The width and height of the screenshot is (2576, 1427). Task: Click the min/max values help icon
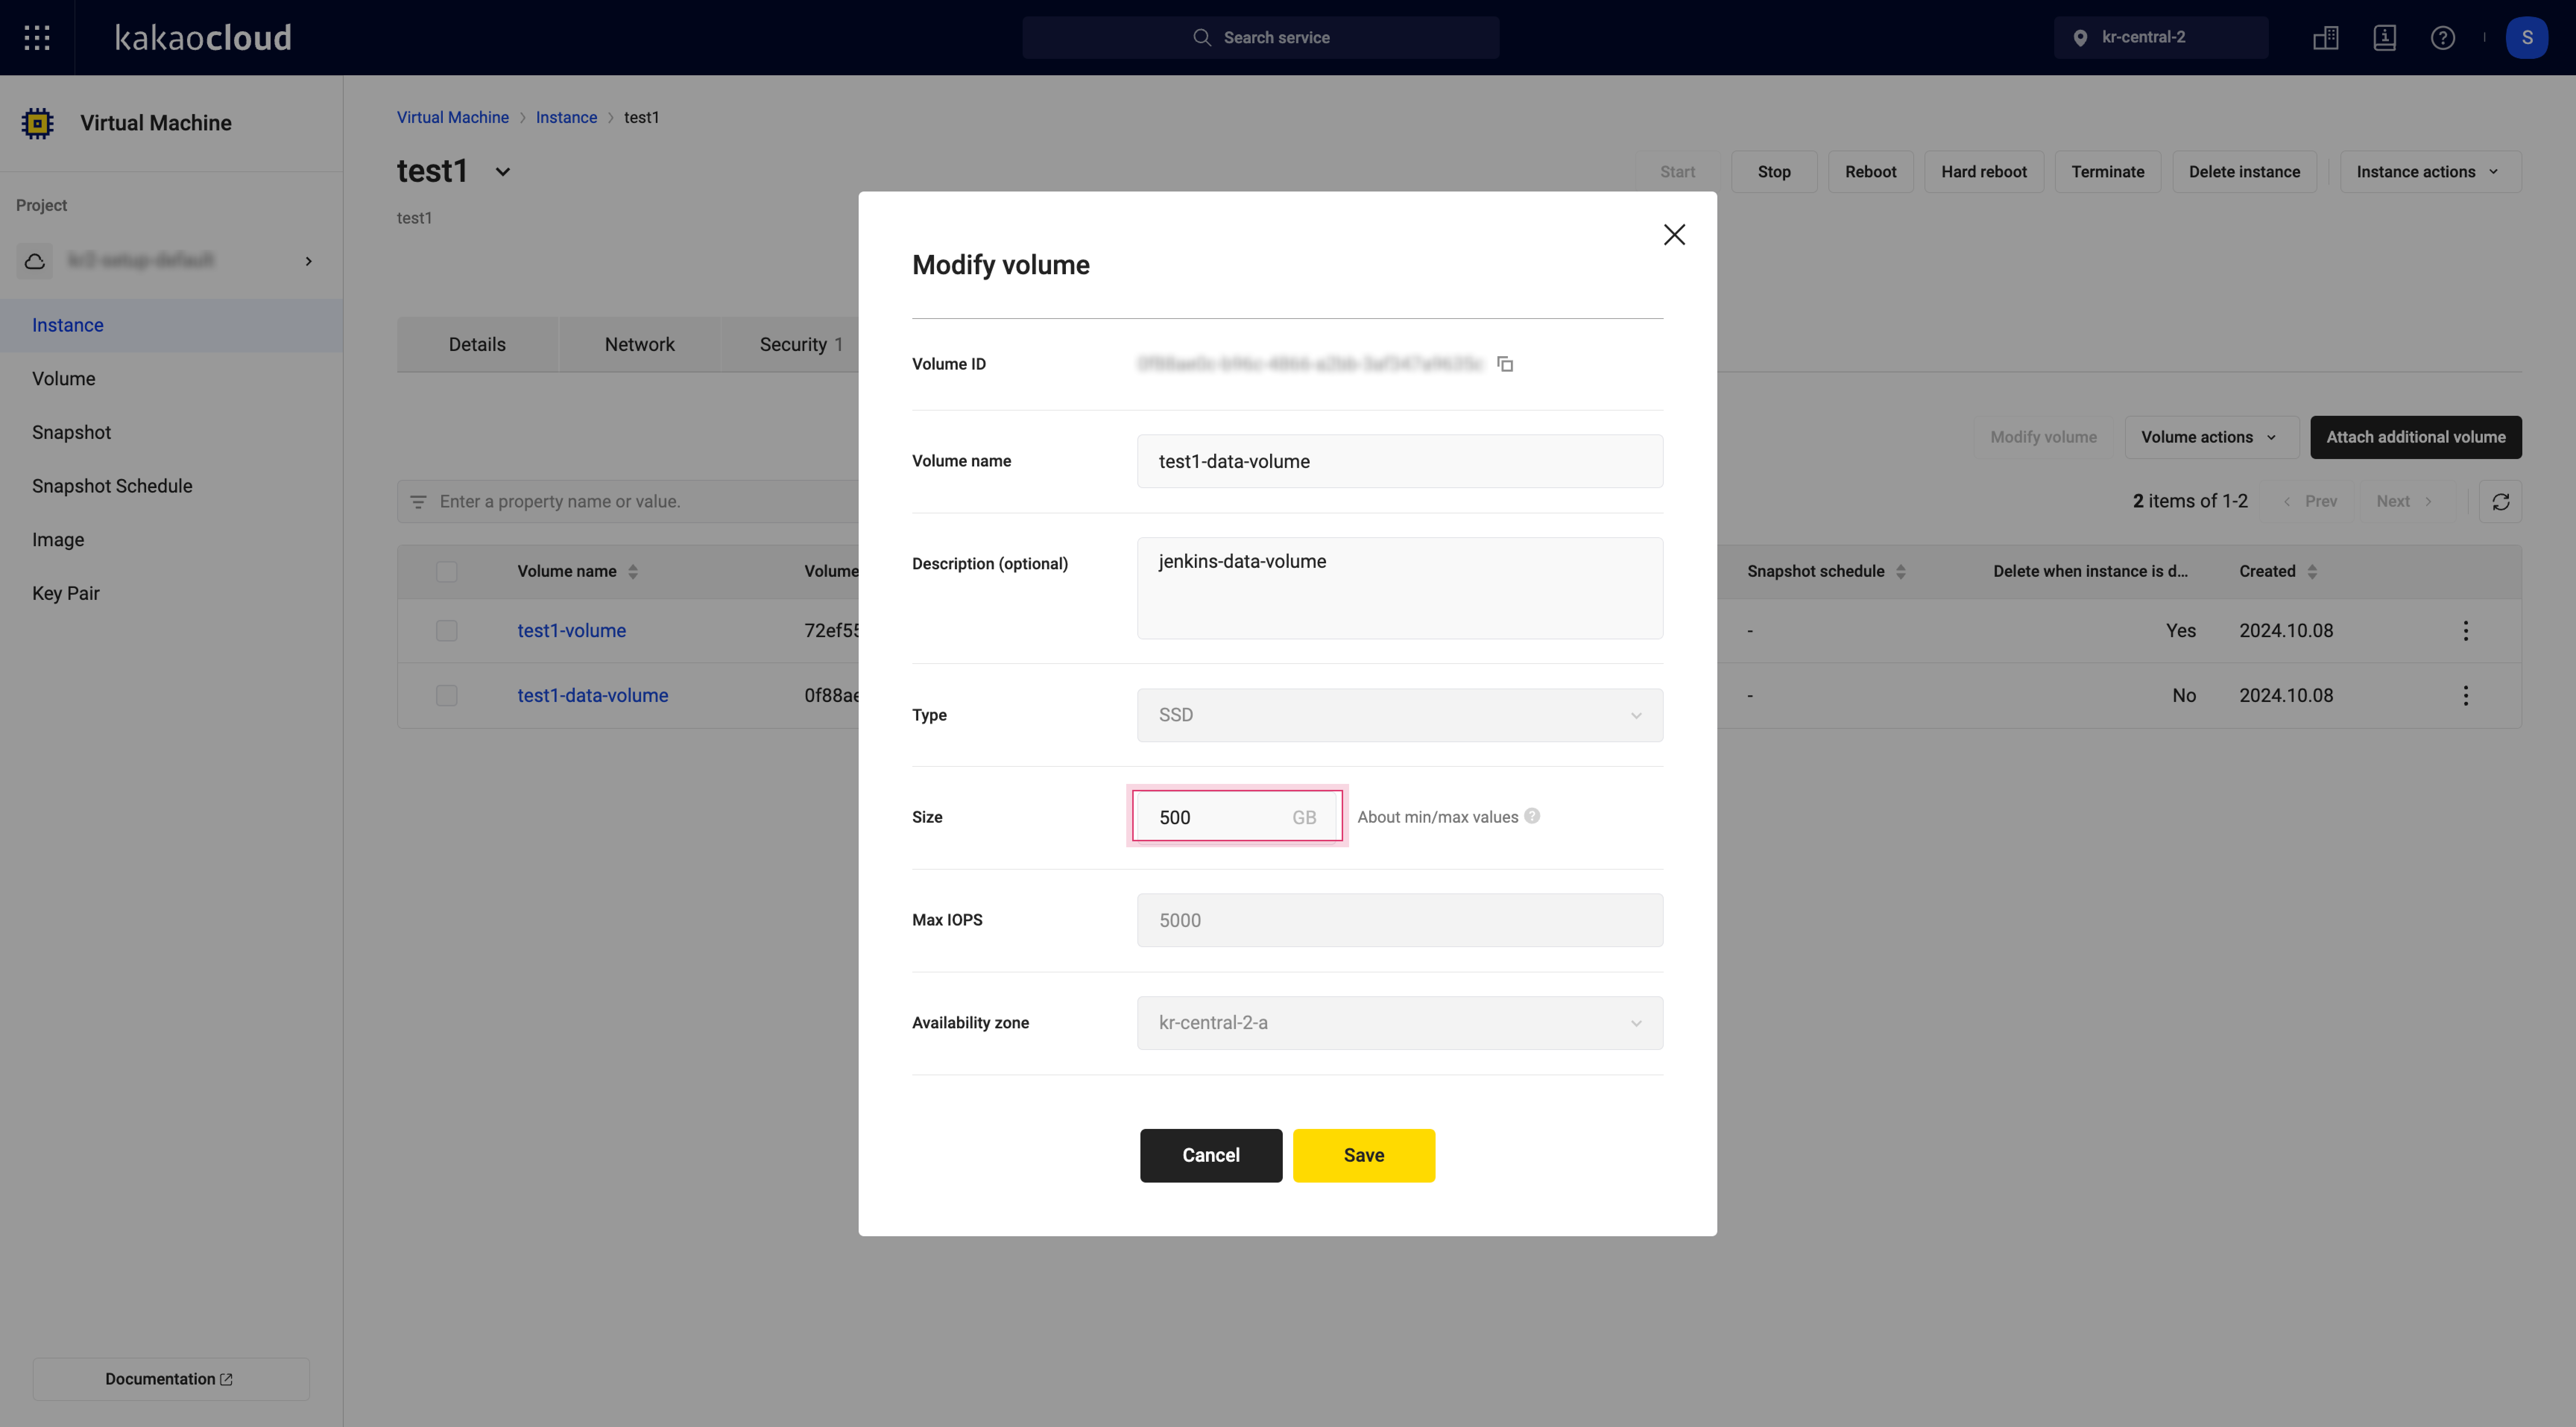point(1532,816)
